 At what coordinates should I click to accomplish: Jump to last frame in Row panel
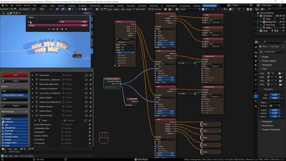pyautogui.click(x=66, y=29)
